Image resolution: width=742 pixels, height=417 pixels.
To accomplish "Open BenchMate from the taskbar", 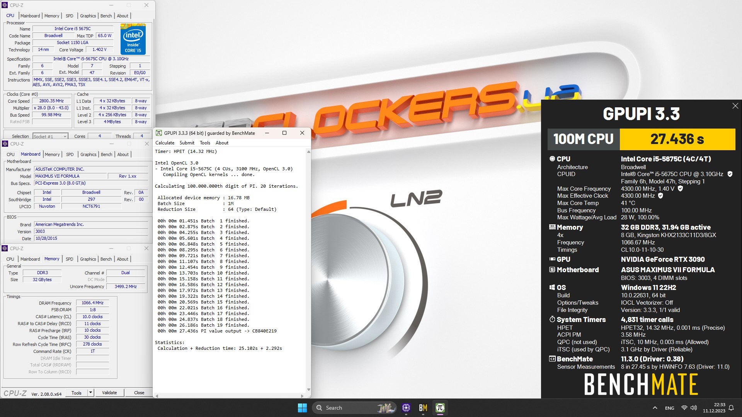I will point(423,408).
